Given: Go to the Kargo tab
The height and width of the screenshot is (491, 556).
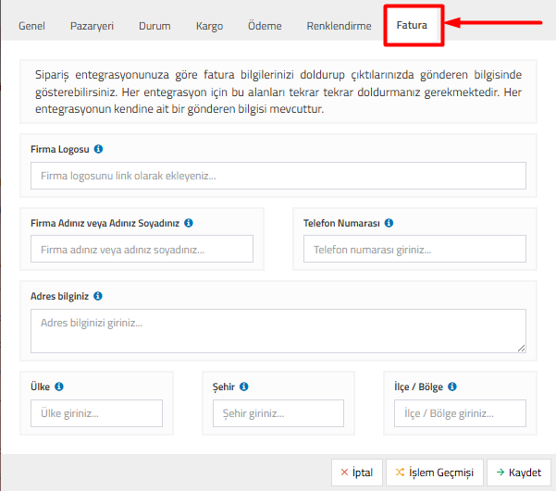Looking at the screenshot, I should point(209,26).
